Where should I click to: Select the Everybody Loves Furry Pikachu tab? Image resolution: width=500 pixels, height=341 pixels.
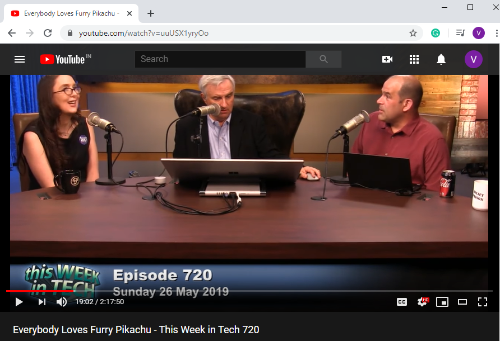coord(70,13)
